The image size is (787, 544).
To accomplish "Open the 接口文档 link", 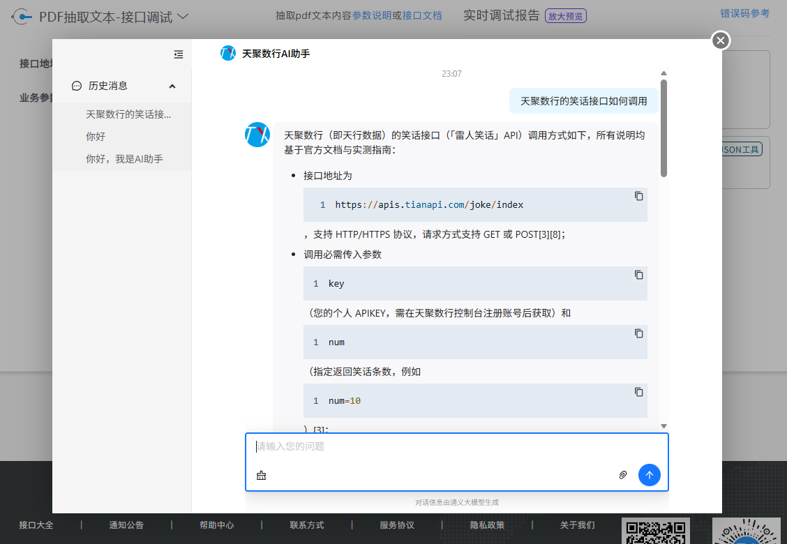I will pos(422,15).
